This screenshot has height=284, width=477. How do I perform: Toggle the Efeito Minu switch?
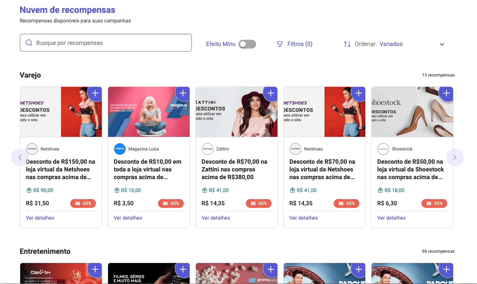[x=247, y=44]
